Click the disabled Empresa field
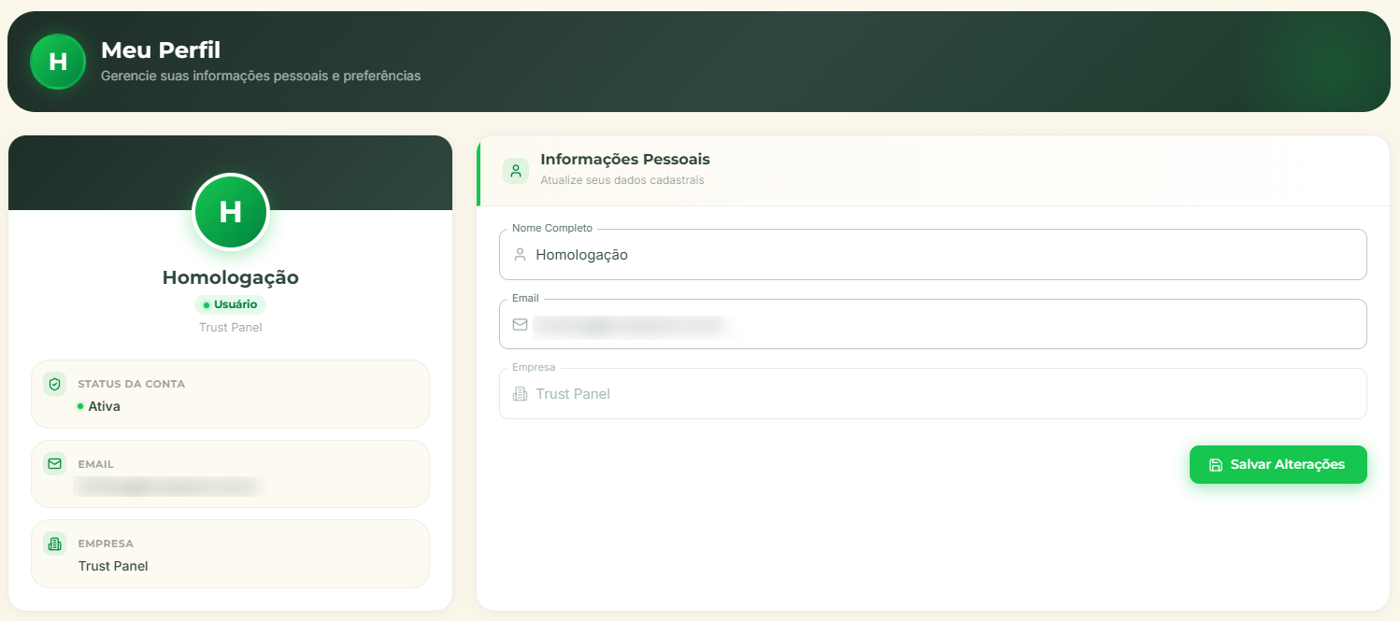Viewport: 1400px width, 621px height. 933,394
